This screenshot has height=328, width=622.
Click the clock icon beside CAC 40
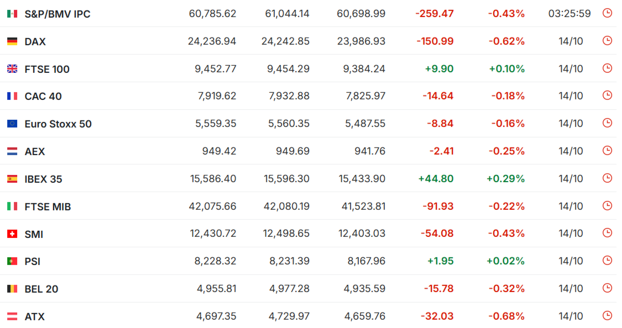pyautogui.click(x=607, y=96)
